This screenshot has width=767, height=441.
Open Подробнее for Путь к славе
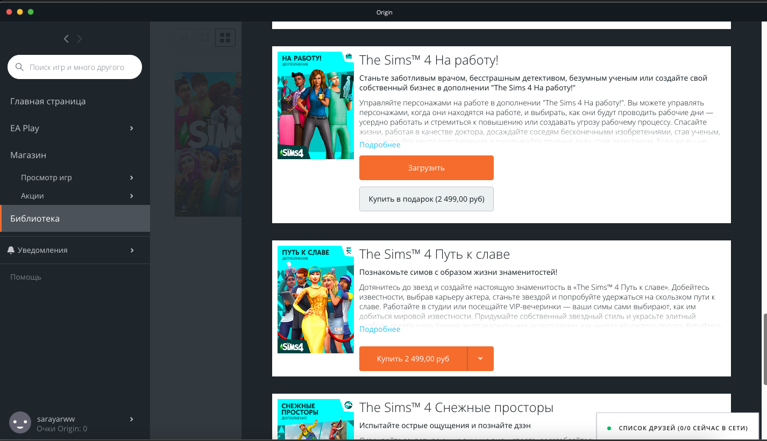tap(380, 329)
